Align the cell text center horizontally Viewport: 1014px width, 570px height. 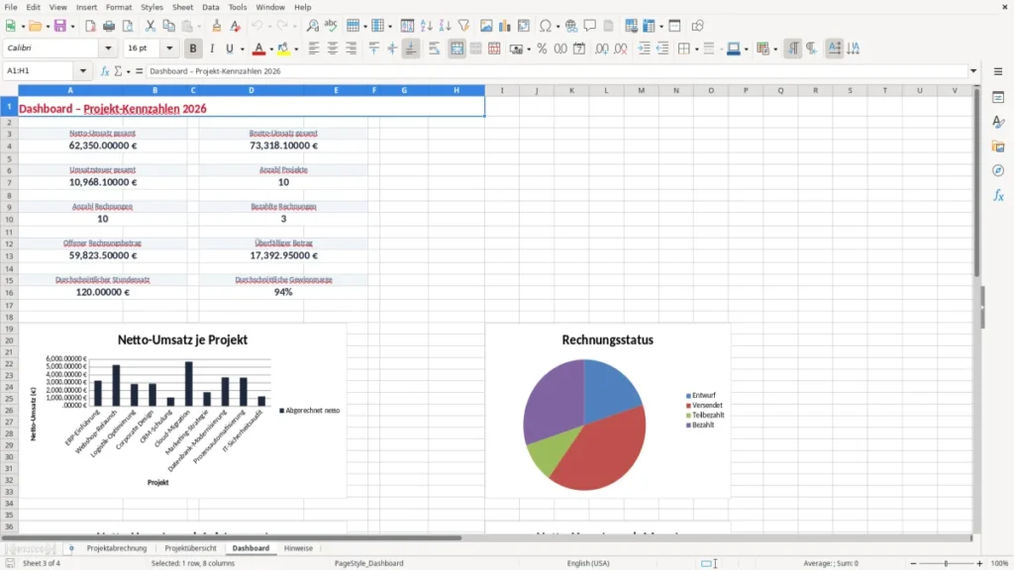coord(333,48)
